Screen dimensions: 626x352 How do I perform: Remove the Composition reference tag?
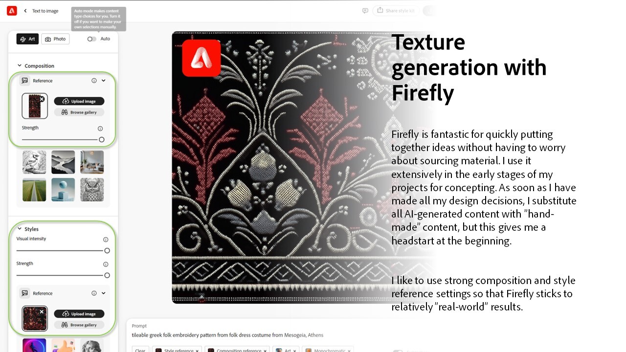266,350
